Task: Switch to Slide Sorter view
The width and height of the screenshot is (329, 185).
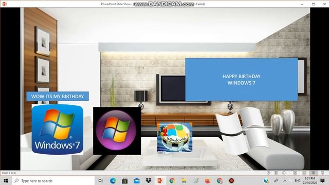Action: 304,173
